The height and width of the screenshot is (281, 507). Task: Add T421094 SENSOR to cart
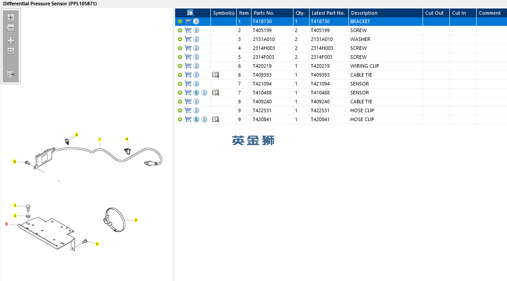pos(188,84)
